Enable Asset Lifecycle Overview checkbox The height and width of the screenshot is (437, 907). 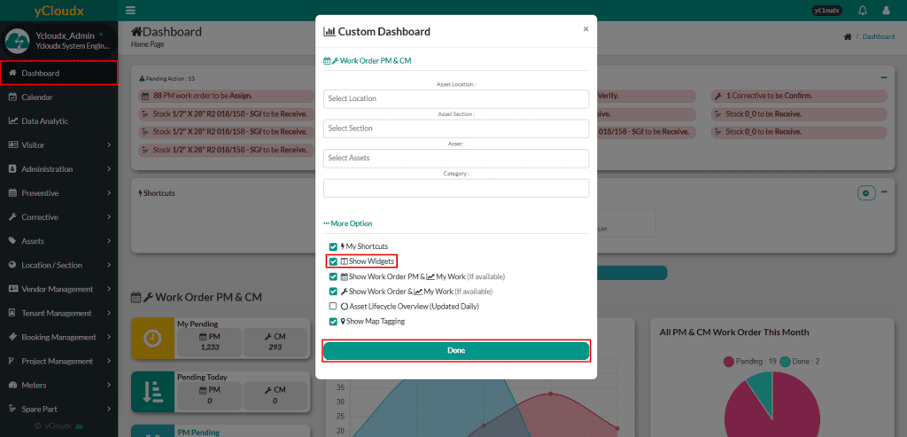point(333,306)
